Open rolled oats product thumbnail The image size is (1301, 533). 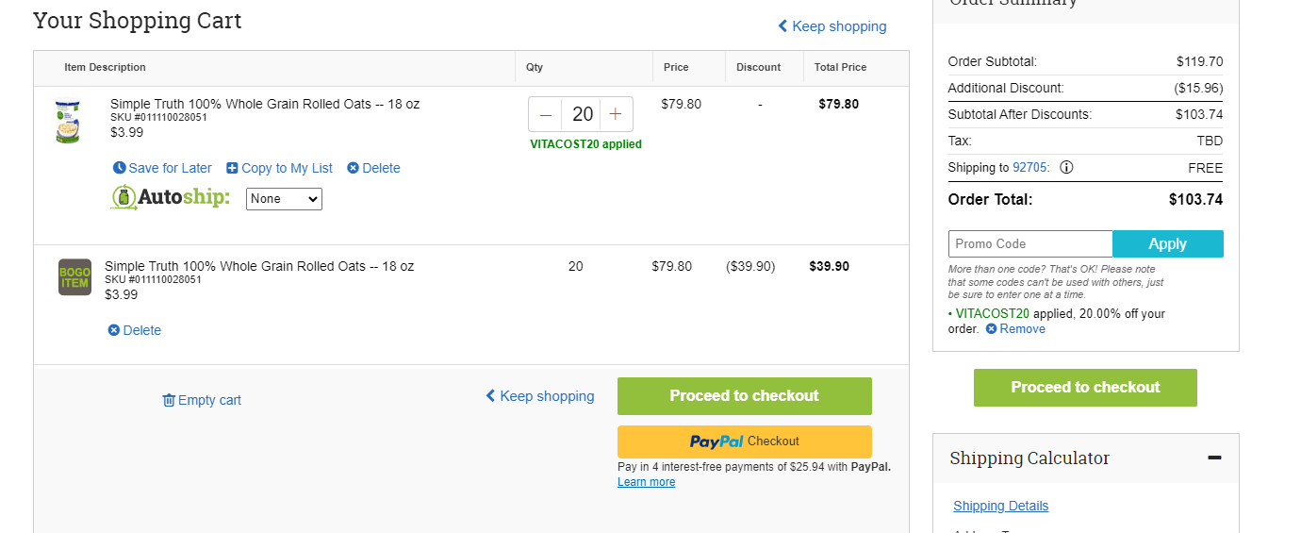pos(68,120)
